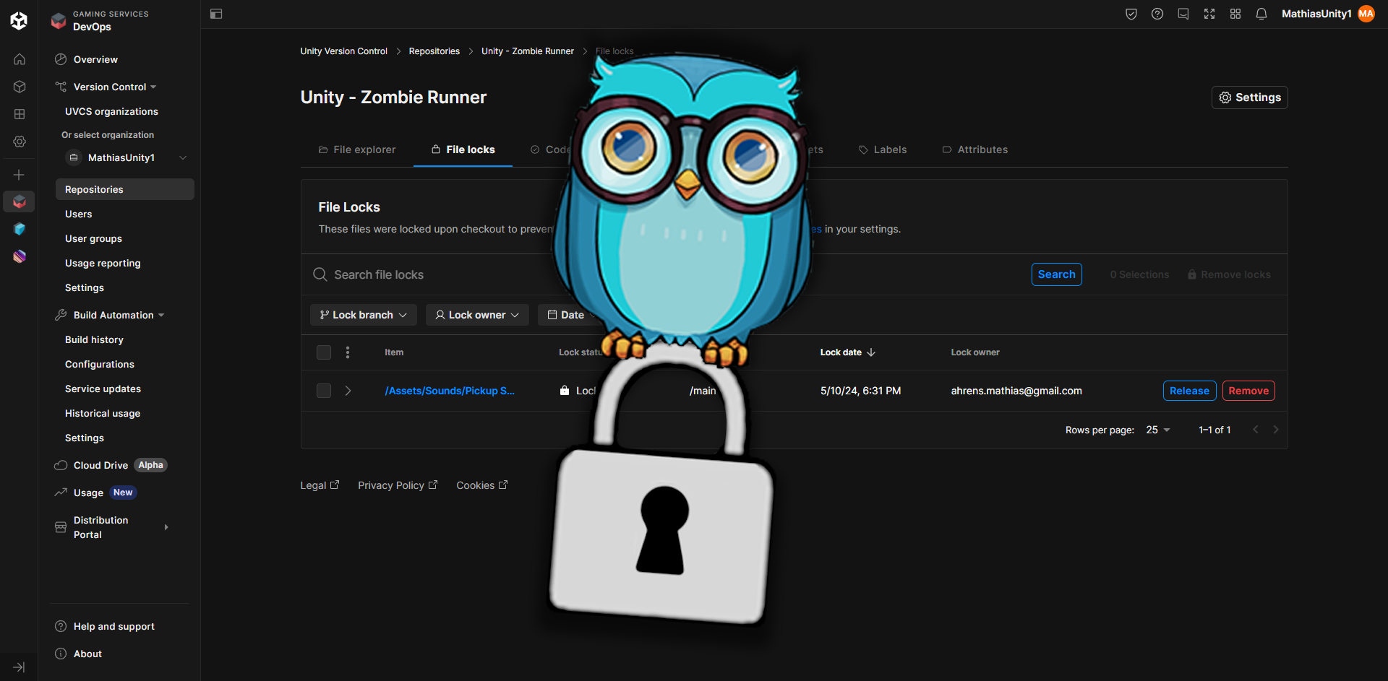The width and height of the screenshot is (1388, 681).
Task: Click the help question mark icon
Action: (x=1157, y=14)
